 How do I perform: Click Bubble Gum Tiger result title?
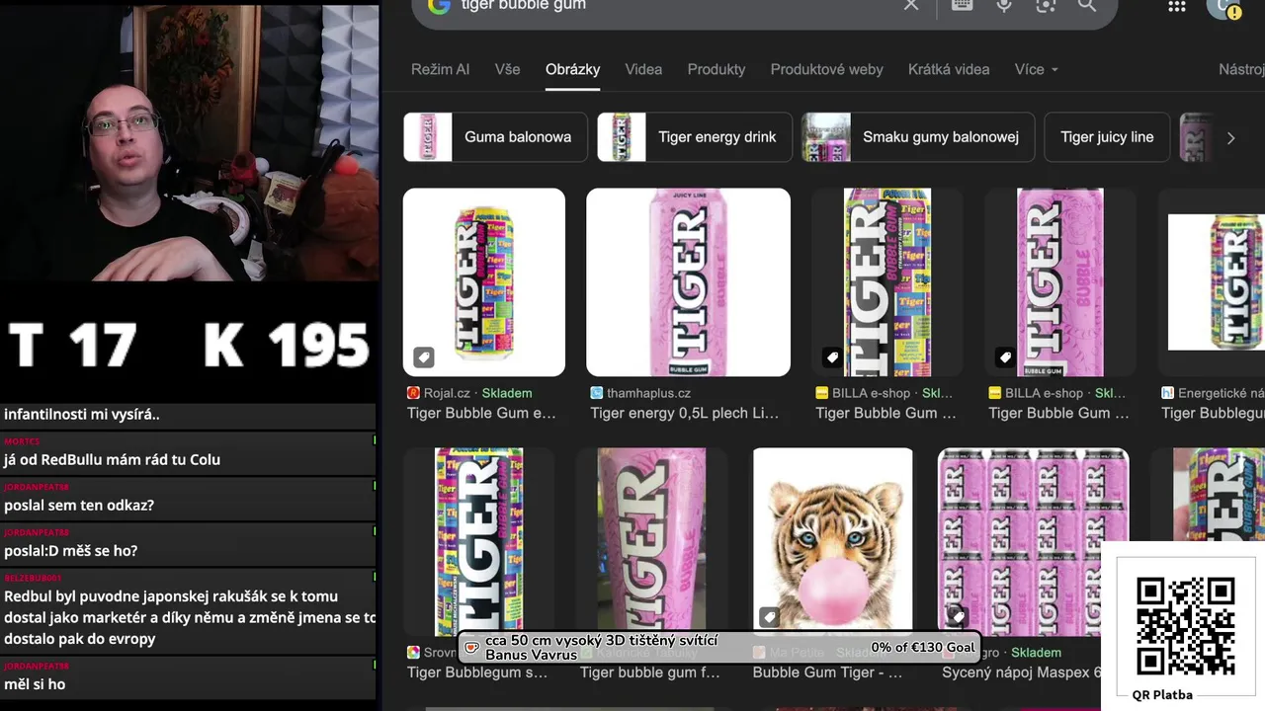[x=827, y=672]
